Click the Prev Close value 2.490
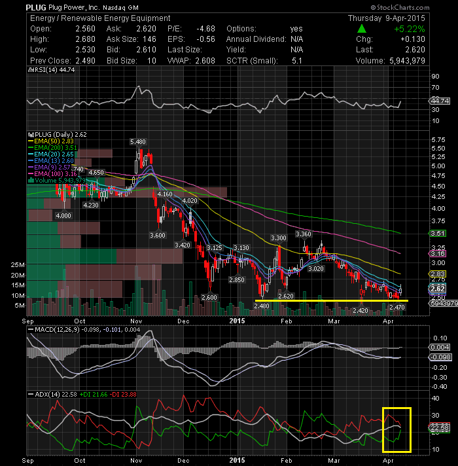458x466 pixels. pos(85,61)
